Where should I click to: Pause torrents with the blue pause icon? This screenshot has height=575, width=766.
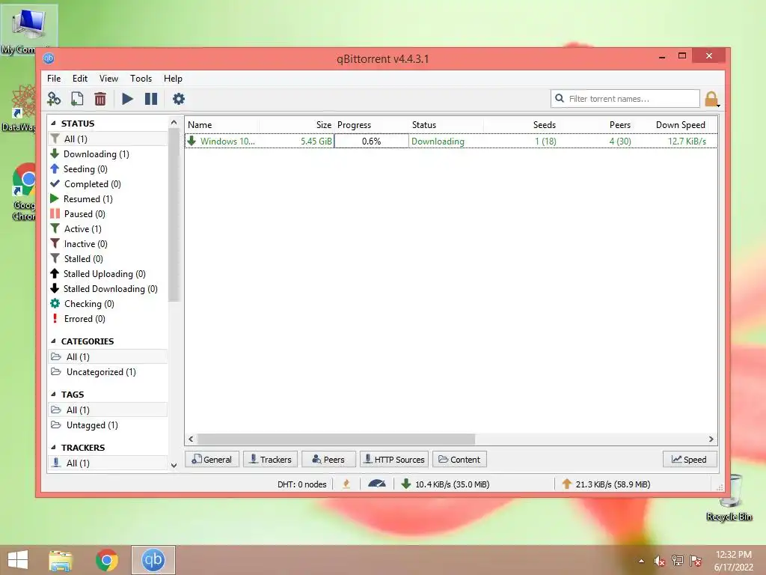click(151, 99)
